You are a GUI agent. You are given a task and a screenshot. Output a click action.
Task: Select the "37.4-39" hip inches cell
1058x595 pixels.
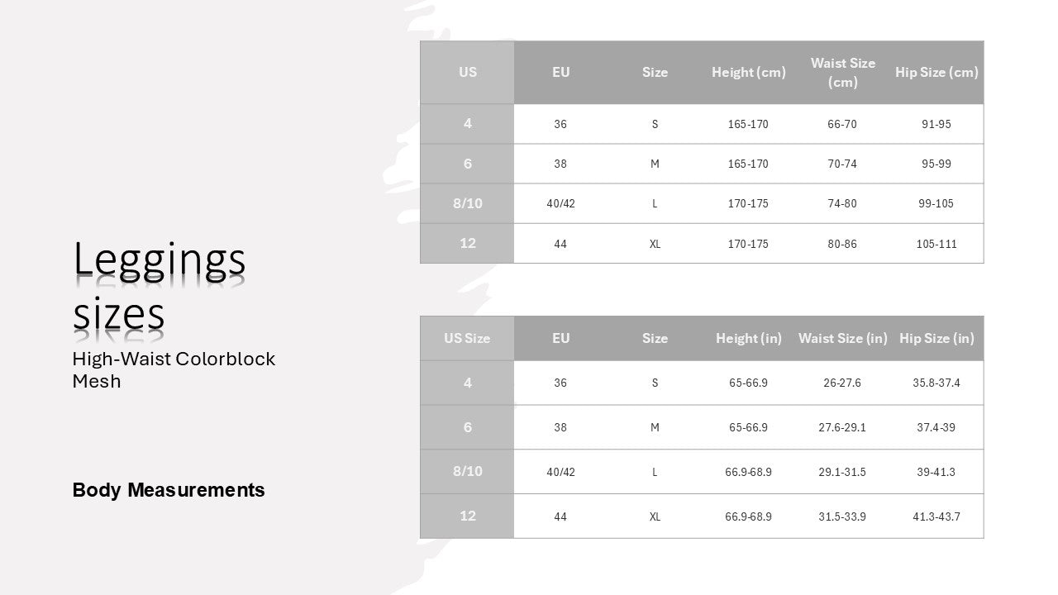(936, 427)
